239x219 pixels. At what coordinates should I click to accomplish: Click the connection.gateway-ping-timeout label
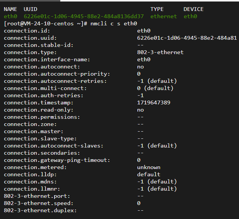pos(57,160)
